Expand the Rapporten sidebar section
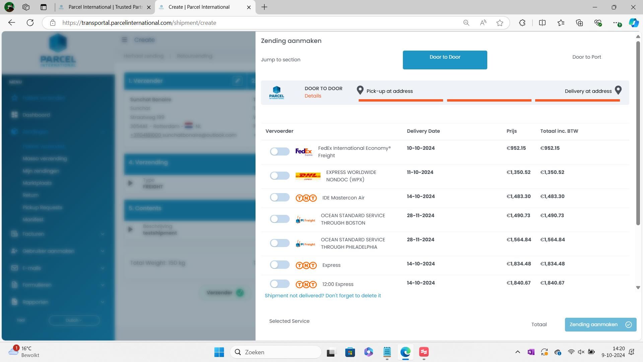Screen dimensions: 643x362 (102, 302)
